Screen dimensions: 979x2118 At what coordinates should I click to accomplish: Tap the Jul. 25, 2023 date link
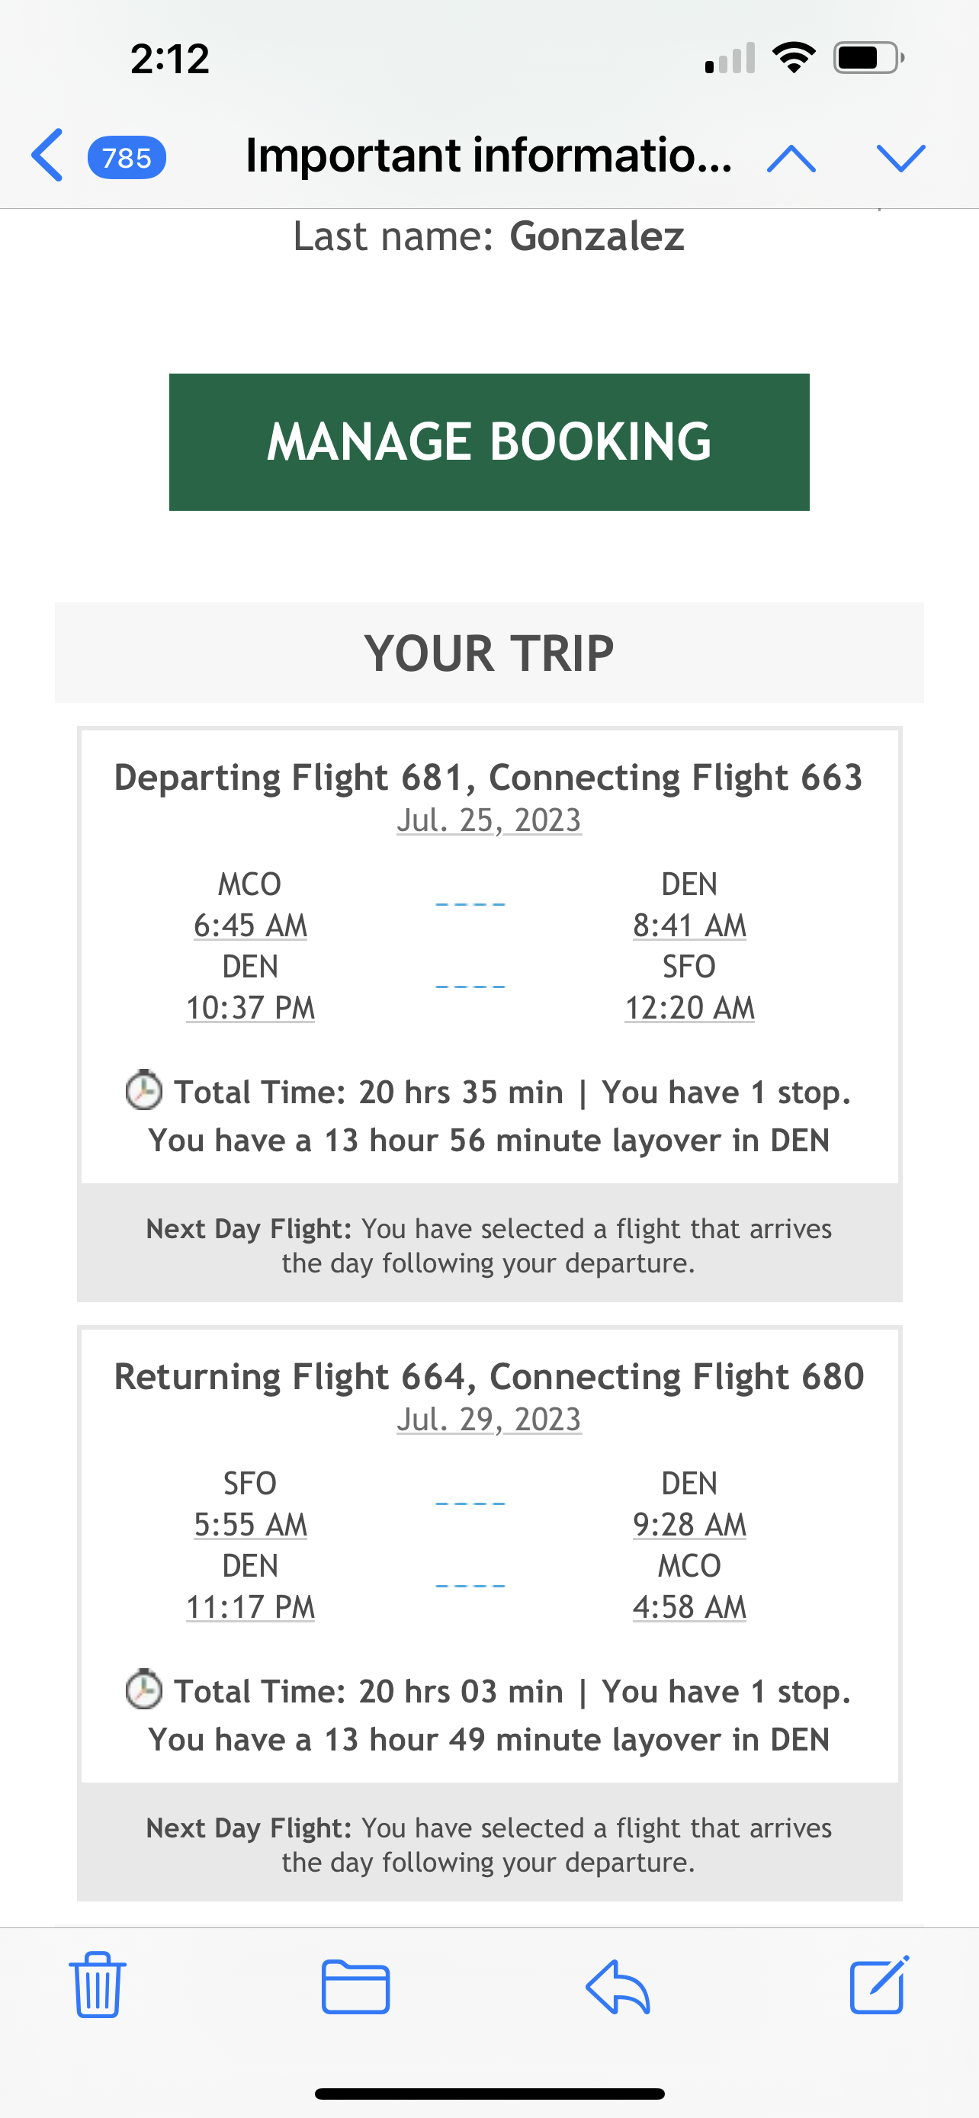pyautogui.click(x=489, y=820)
